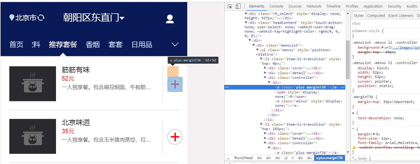This screenshot has width=420, height=164.
Task: Collapse the headContent div node
Action: 246,22
